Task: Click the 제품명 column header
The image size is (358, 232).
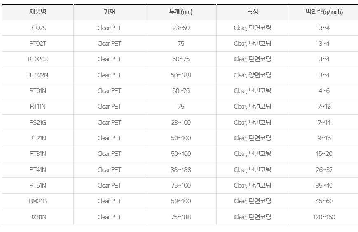Action: 37,12
